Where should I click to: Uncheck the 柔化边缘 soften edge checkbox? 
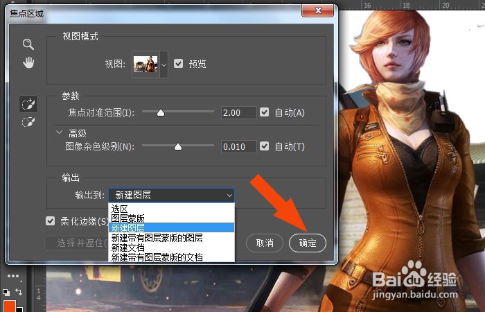click(50, 221)
